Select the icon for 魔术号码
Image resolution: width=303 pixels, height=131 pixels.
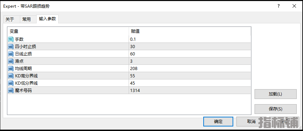(10, 91)
